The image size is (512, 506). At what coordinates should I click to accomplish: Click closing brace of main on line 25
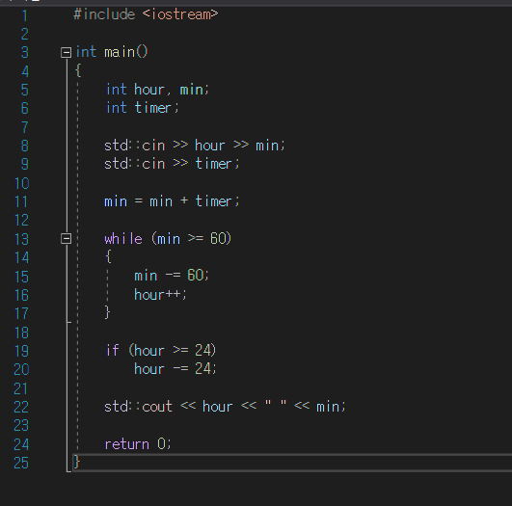tap(77, 462)
